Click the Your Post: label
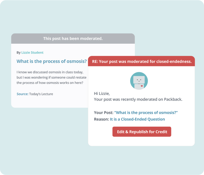Viewport: 204px width, 175px height. click(104, 112)
